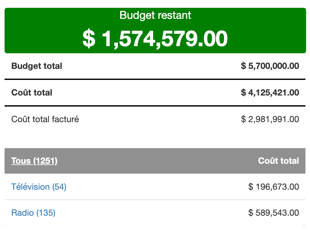310x230 pixels.
Task: Select the green Budget restant banner
Action: click(x=155, y=30)
